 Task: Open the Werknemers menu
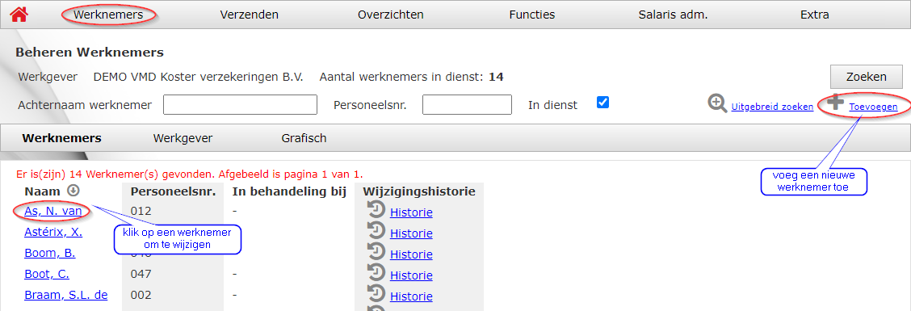point(109,15)
